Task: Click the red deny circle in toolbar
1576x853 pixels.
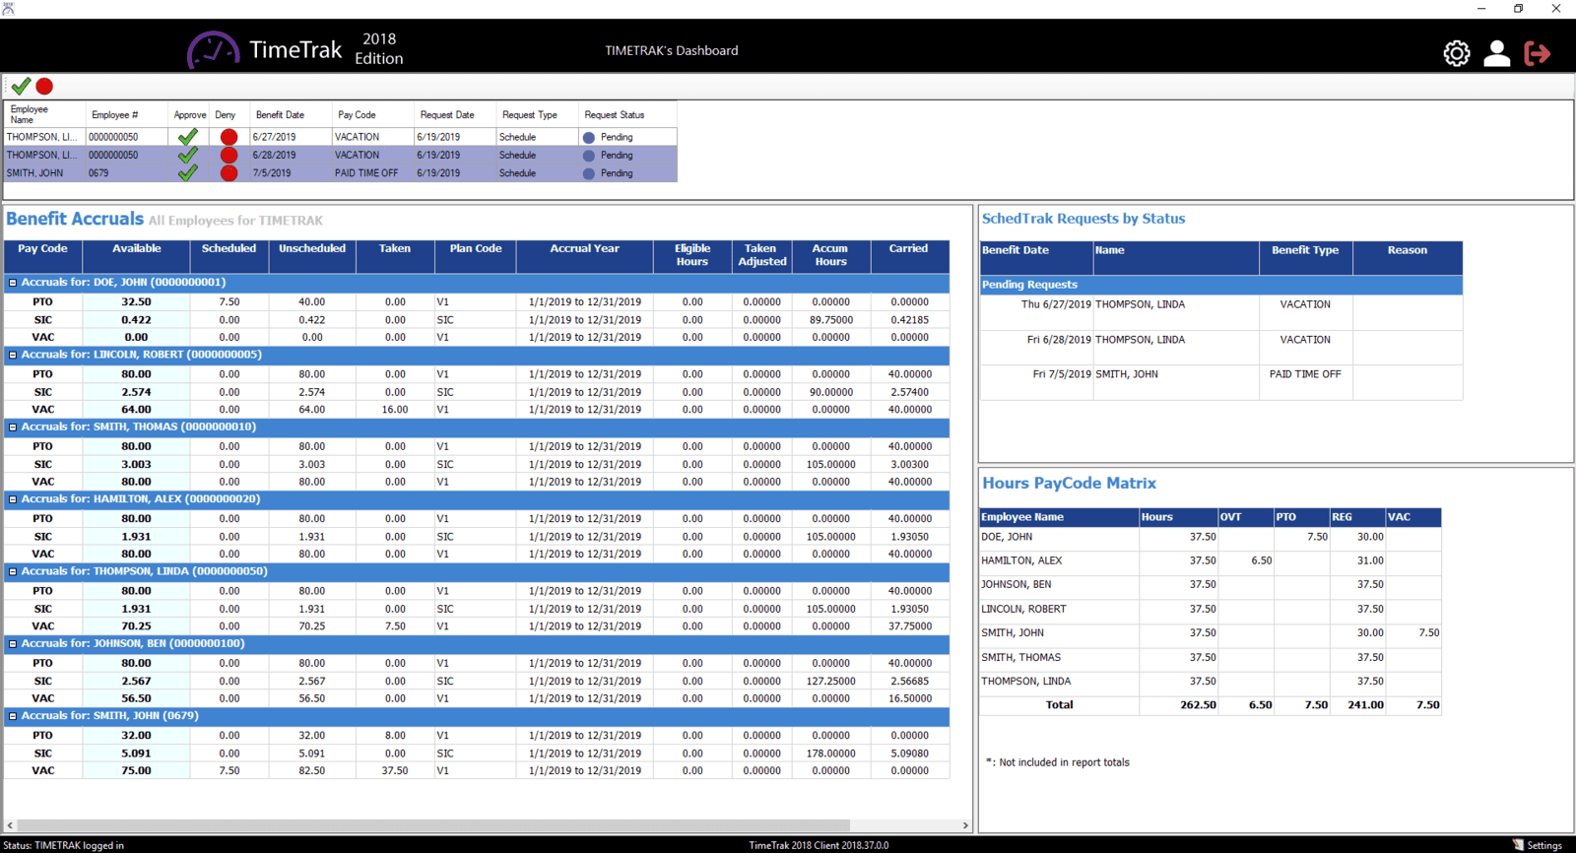Action: tap(44, 87)
